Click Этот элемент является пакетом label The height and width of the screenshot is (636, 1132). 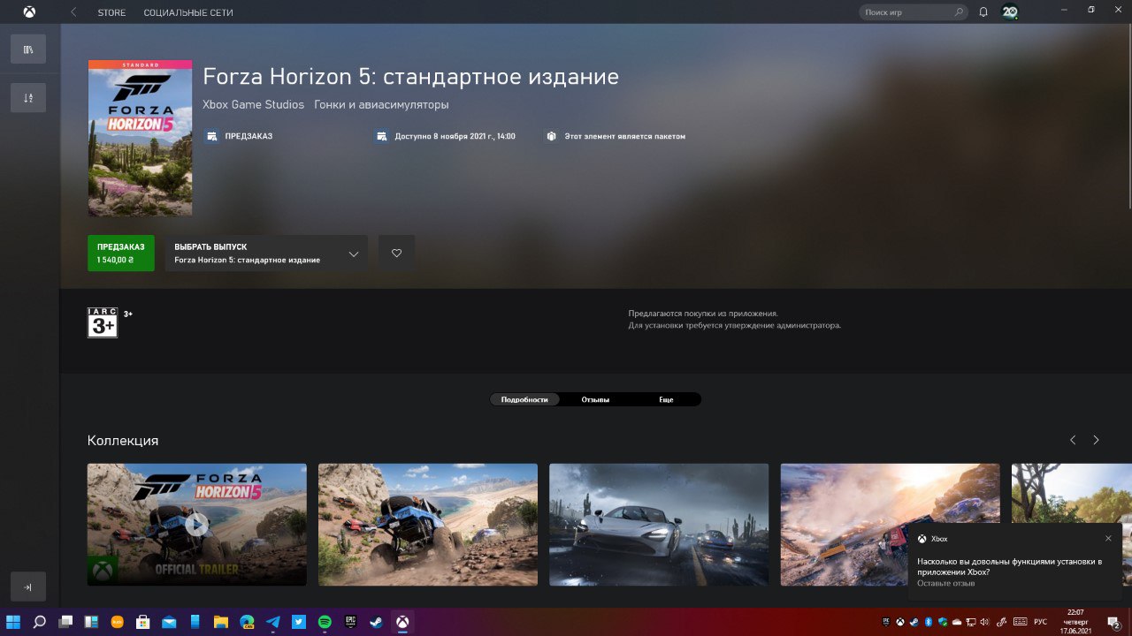click(x=624, y=137)
